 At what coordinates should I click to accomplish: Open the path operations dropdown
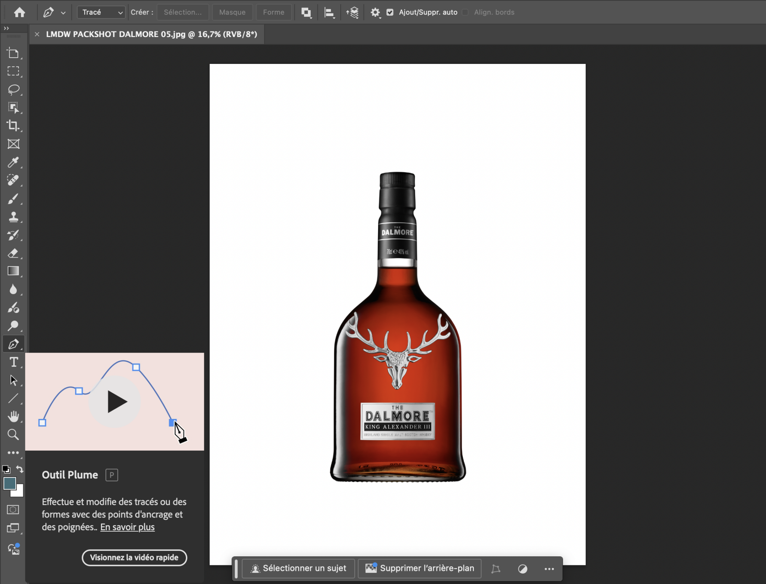tap(306, 13)
